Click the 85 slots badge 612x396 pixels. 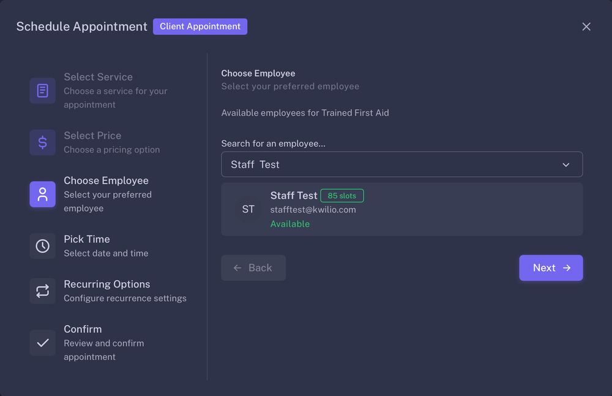342,196
